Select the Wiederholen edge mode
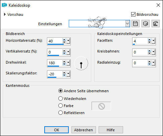 pos(60,99)
